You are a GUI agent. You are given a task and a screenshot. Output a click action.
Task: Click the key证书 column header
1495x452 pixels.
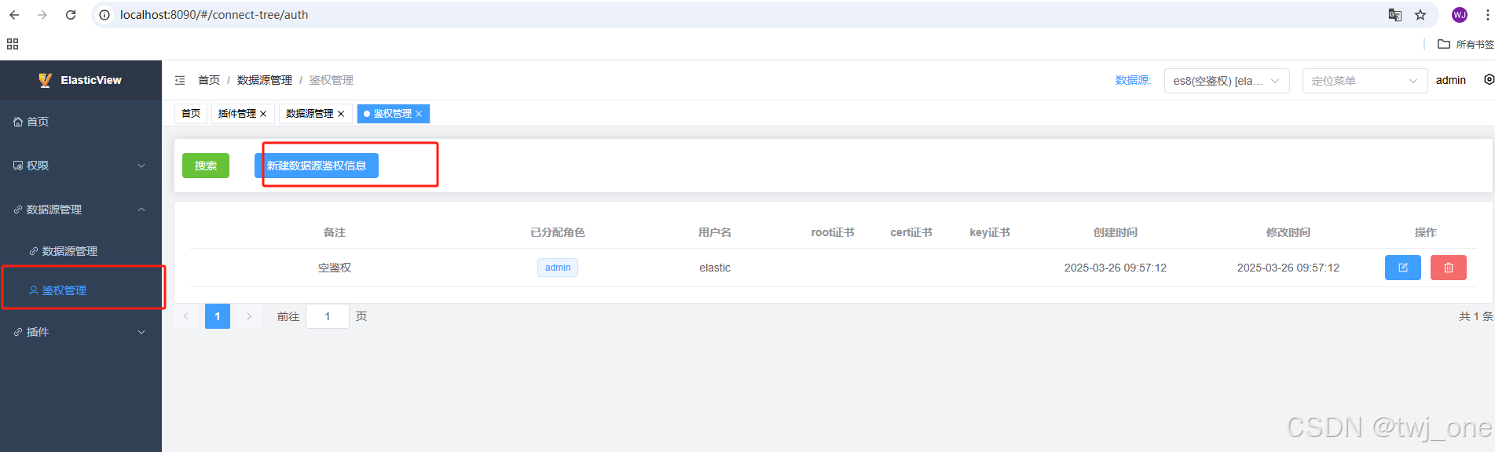pos(990,232)
